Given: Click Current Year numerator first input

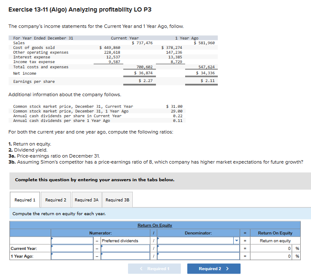Looking at the screenshot, I should tap(72, 248).
